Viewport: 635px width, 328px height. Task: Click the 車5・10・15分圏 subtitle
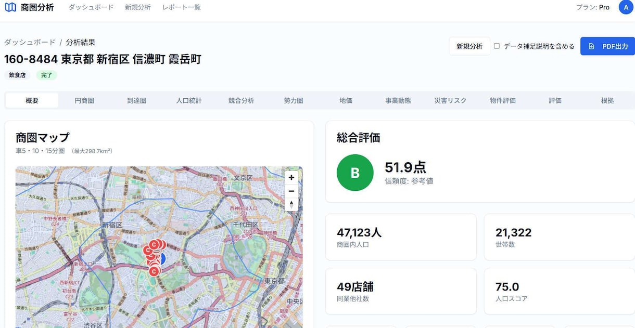[x=40, y=151]
